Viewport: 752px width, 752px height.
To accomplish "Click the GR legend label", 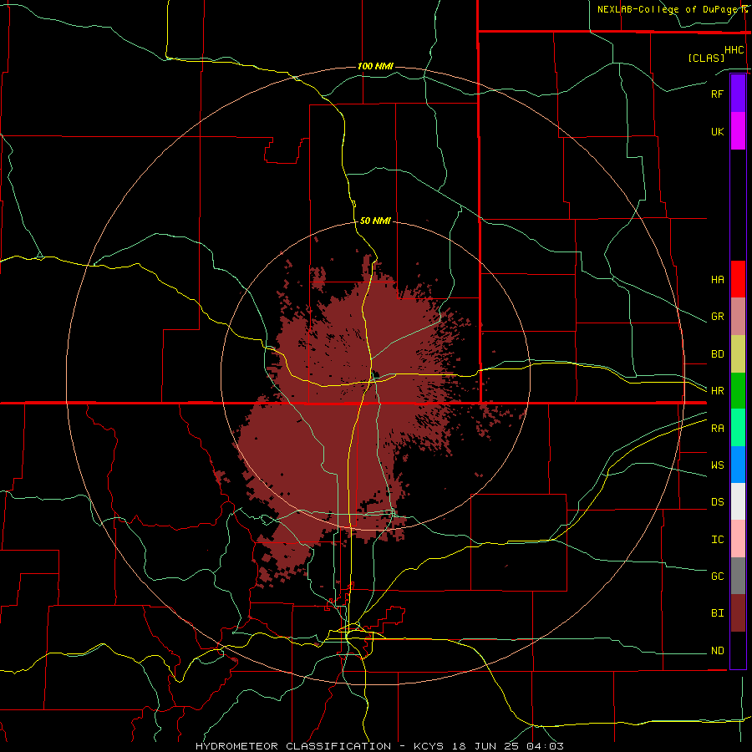I will pos(717,317).
